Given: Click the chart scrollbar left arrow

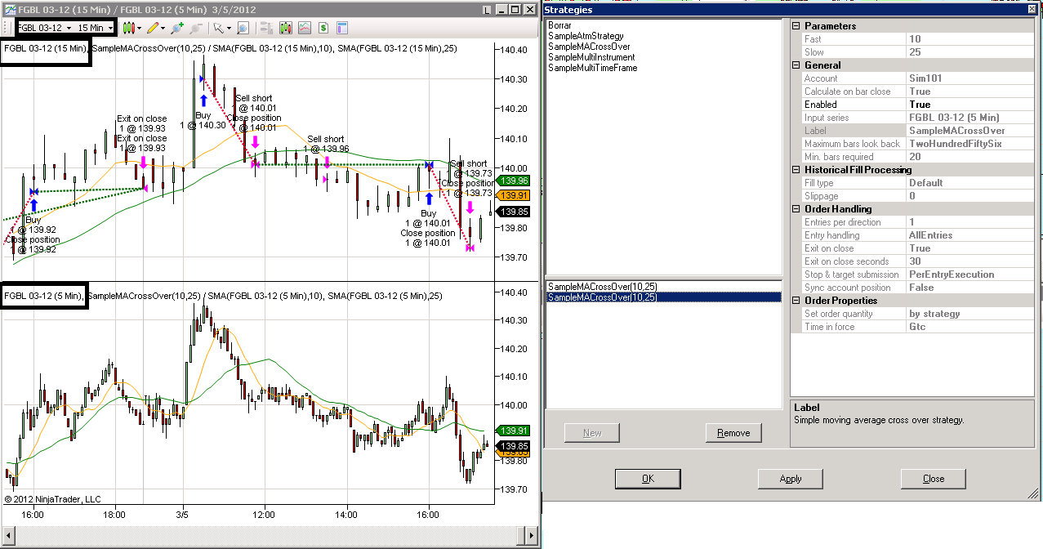Looking at the screenshot, I should click(x=7, y=534).
